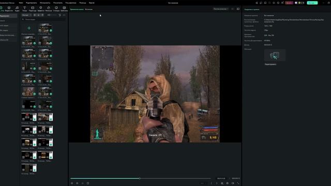The height and width of the screenshot is (186, 331).
Task: Adjust the media thumbnail size slider
Action: pos(52,15)
